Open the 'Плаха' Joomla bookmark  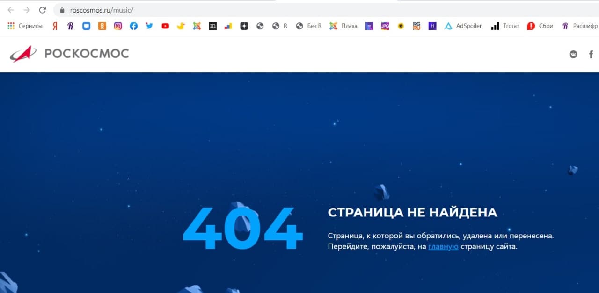[343, 26]
